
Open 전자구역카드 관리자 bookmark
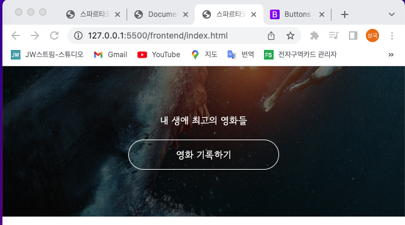click(x=300, y=55)
